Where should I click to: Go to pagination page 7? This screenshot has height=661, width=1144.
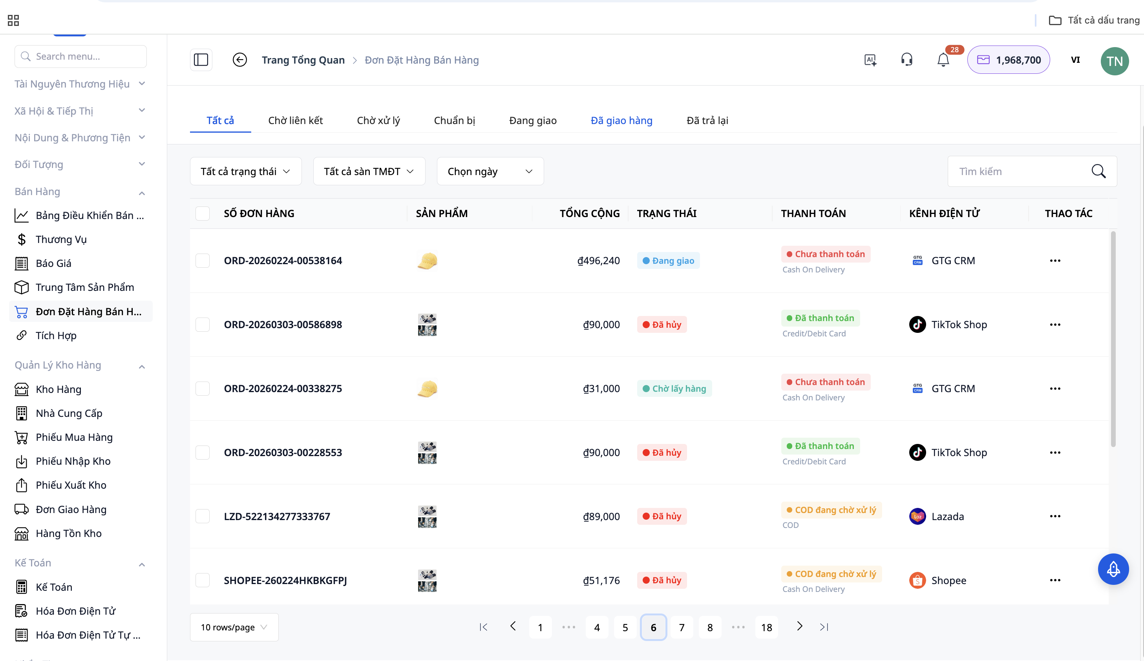tap(682, 627)
